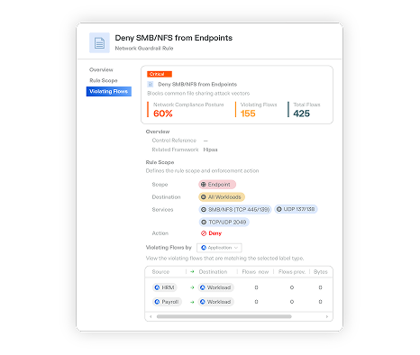
Task: Click the scroll left arrow under the table
Action: coord(151,316)
